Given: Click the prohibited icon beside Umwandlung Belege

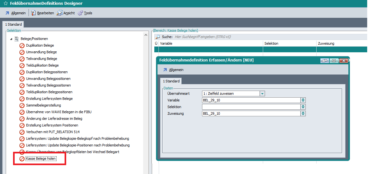Looking at the screenshot, I should tap(22, 52).
